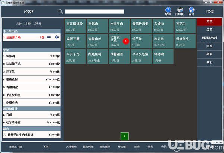The height and width of the screenshot is (153, 224).
Task: Open the 后台 globe icon
Action: 191,11
